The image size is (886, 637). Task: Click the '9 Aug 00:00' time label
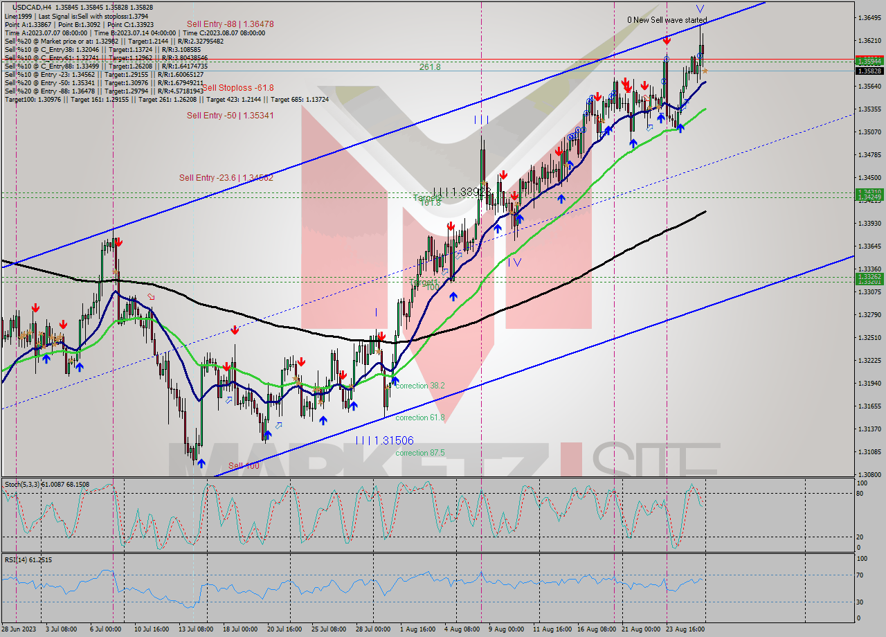click(506, 629)
